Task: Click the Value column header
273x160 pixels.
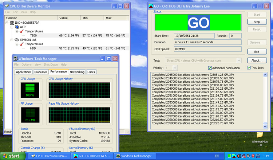Action: tap(69, 18)
